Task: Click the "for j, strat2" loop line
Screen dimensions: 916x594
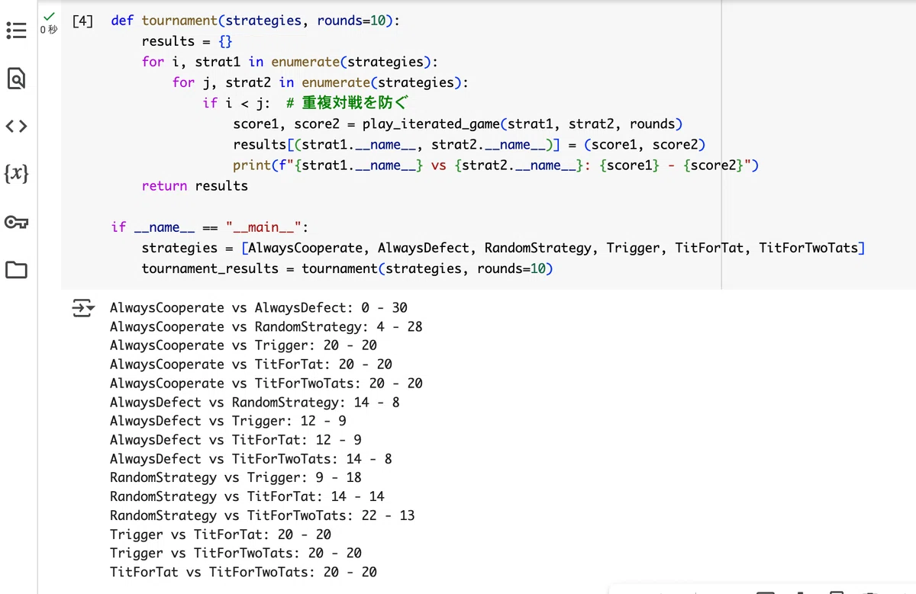Action: pos(320,82)
